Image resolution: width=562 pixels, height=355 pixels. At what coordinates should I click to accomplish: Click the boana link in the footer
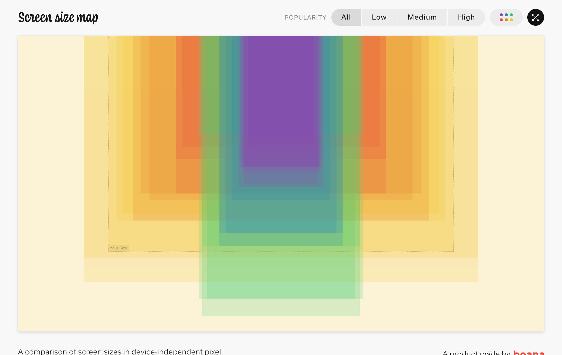pos(529,352)
